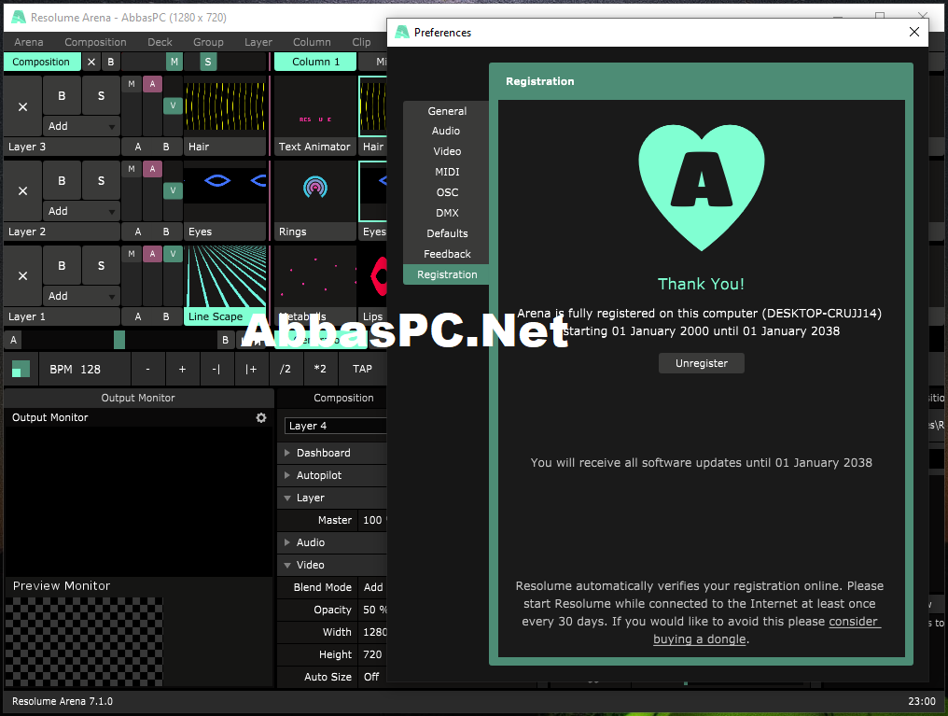Collapse the Layer section
Image resolution: width=948 pixels, height=716 pixels.
287,498
